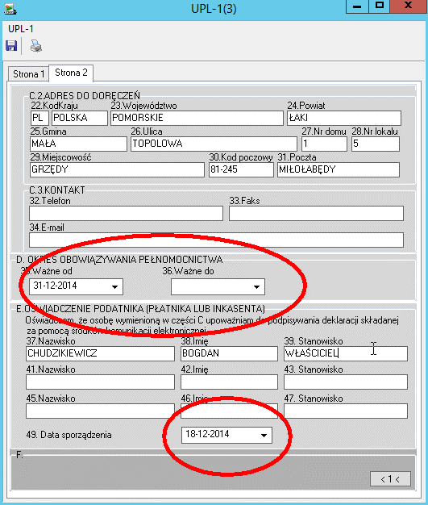Screen dimensions: 428x505
Task: Minimize the UPL-1(3) window
Action: tap(357, 6)
